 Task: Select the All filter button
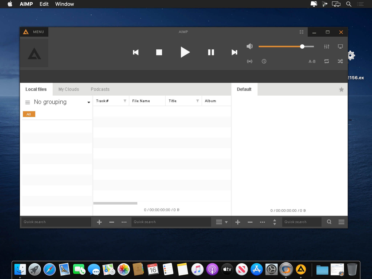[29, 114]
